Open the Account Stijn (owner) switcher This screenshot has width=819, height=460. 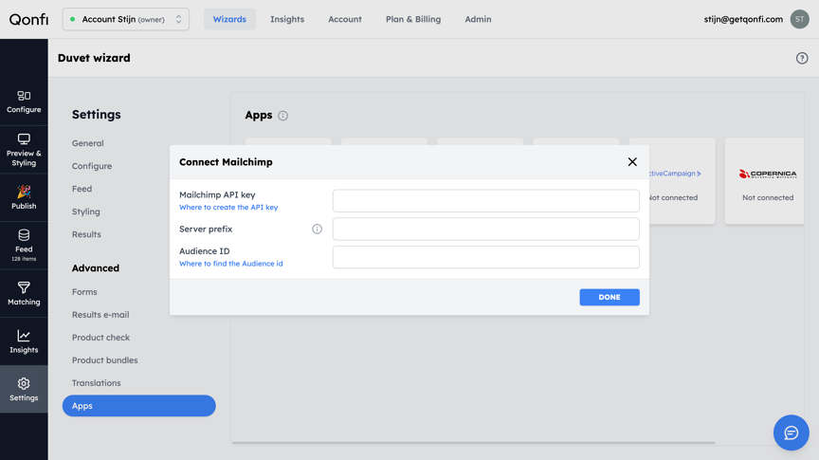point(126,19)
